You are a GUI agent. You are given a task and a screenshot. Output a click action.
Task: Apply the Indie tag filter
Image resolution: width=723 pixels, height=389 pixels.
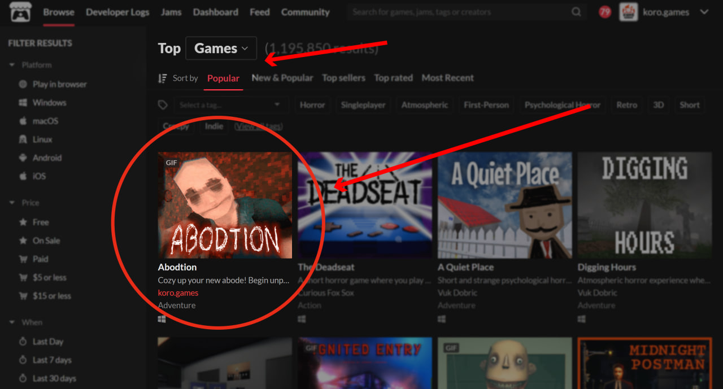click(214, 126)
